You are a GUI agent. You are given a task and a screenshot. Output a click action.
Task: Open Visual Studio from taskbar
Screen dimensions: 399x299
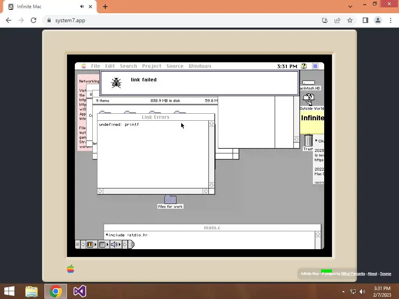(x=79, y=291)
